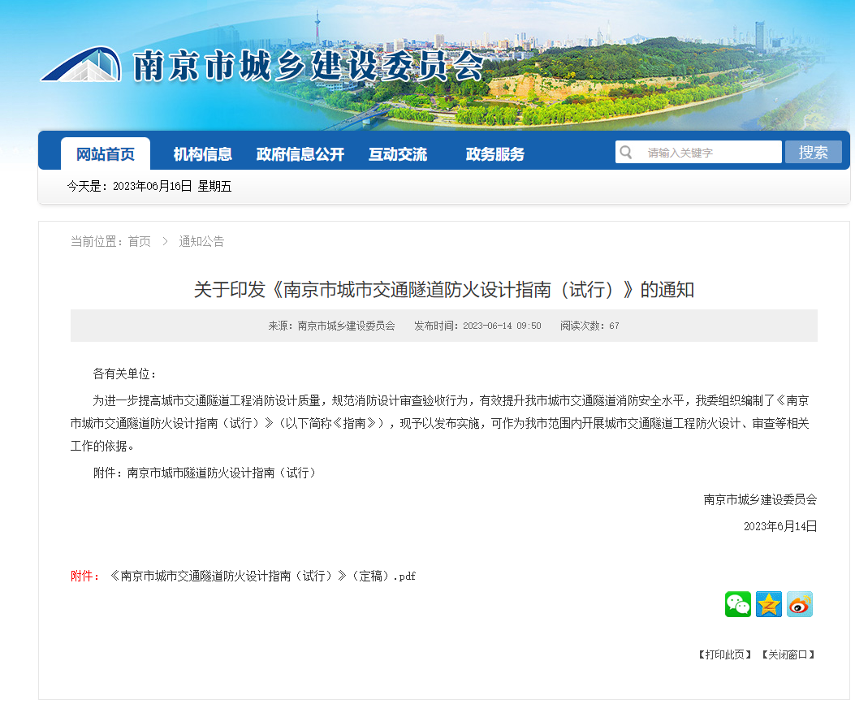Open the 政务服务 navigation item
The height and width of the screenshot is (704, 855).
click(x=495, y=154)
